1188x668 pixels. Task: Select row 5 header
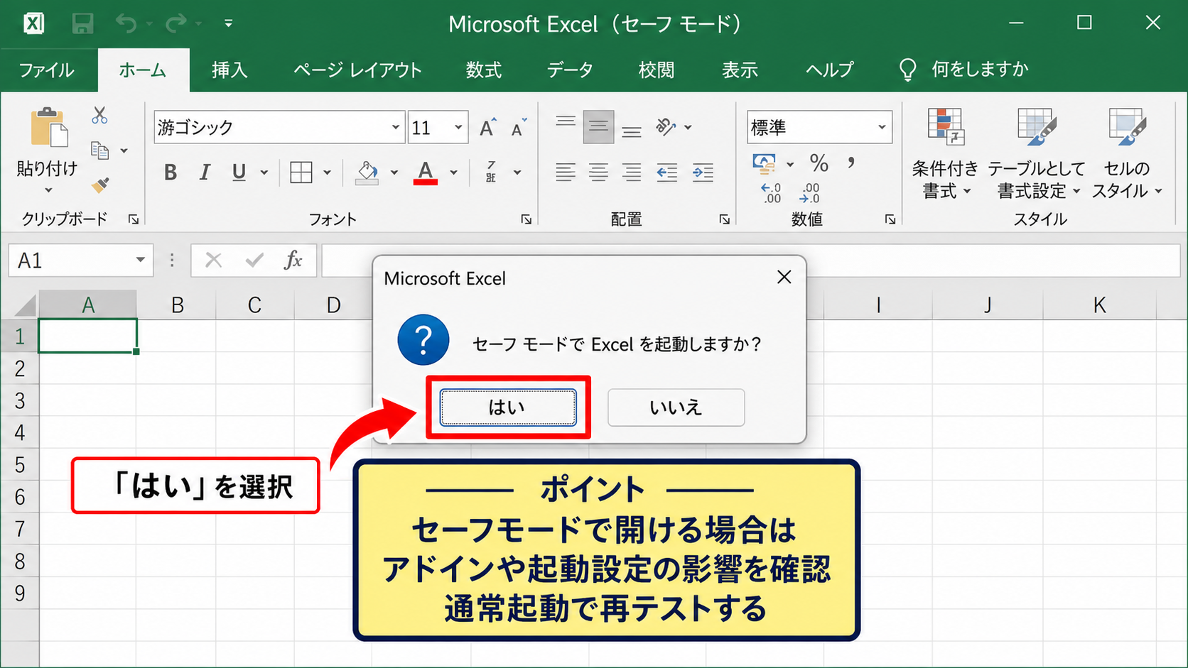[x=20, y=465]
